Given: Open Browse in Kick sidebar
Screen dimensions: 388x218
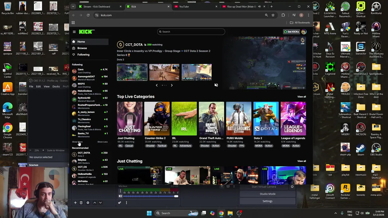Looking at the screenshot, I should coord(90,48).
